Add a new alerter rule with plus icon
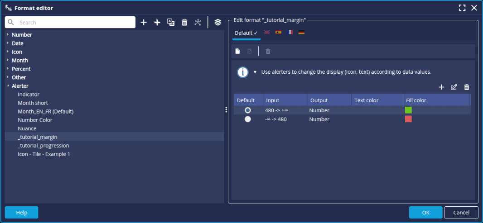The width and height of the screenshot is (483, 223). click(441, 87)
